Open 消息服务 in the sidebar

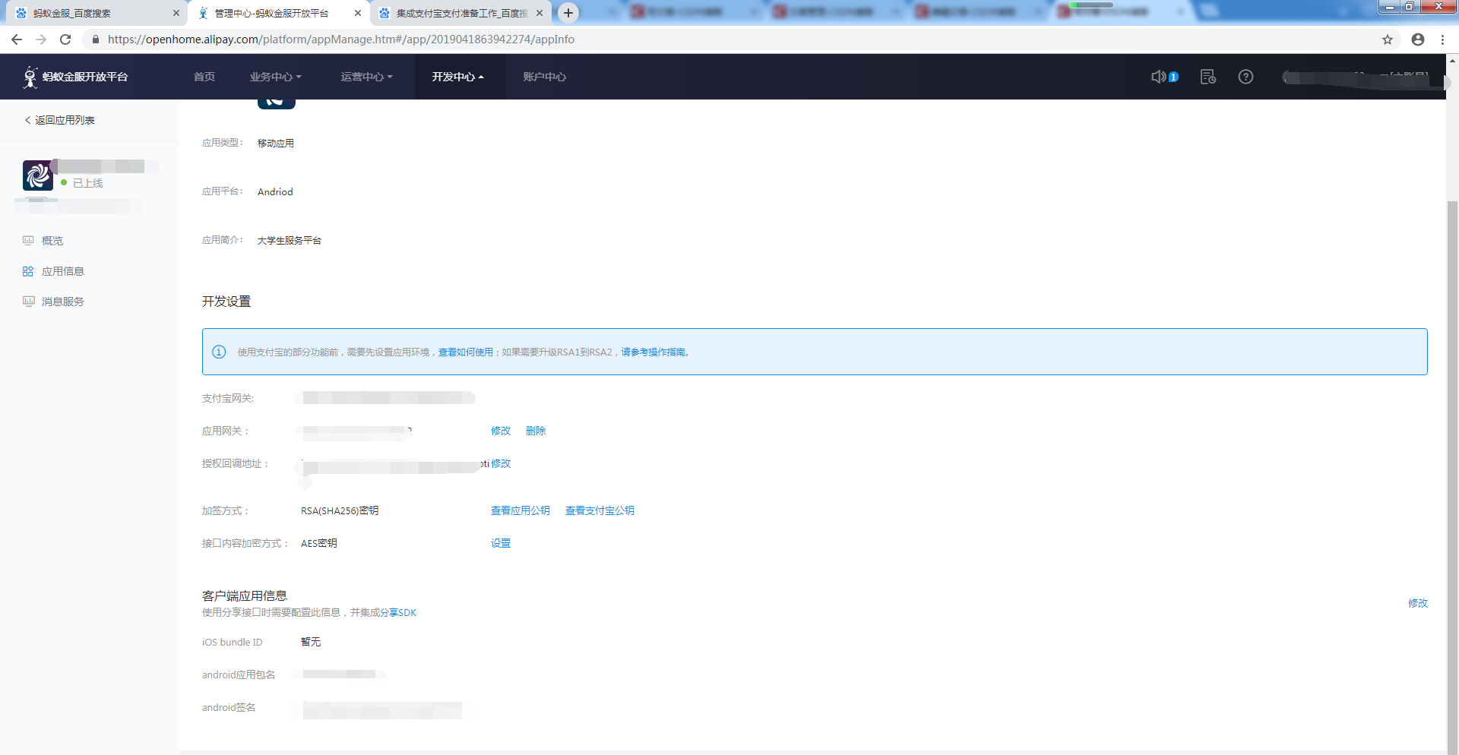tap(63, 302)
